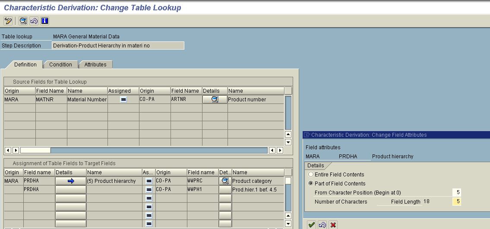The width and height of the screenshot is (490, 229).
Task: Open the blue information icon
Action: (x=45, y=21)
